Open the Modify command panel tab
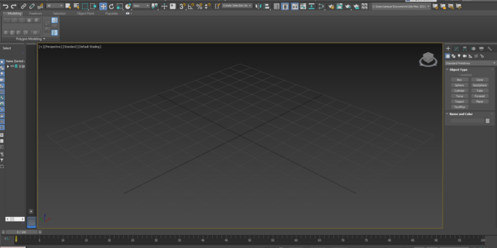This screenshot has height=248, width=497. [457, 48]
